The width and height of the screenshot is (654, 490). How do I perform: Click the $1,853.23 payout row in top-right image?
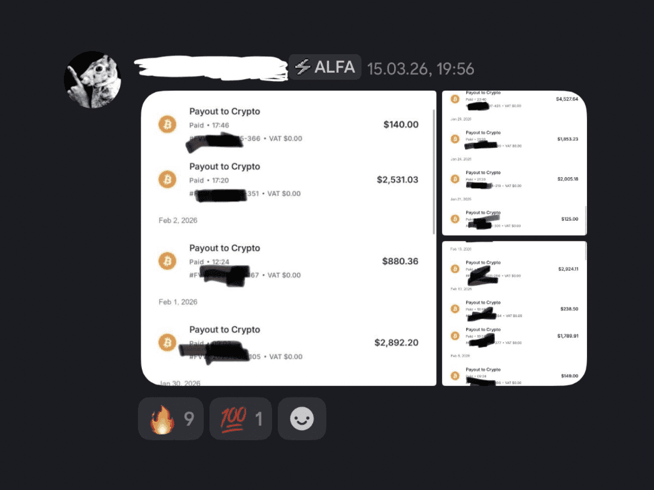click(x=514, y=139)
